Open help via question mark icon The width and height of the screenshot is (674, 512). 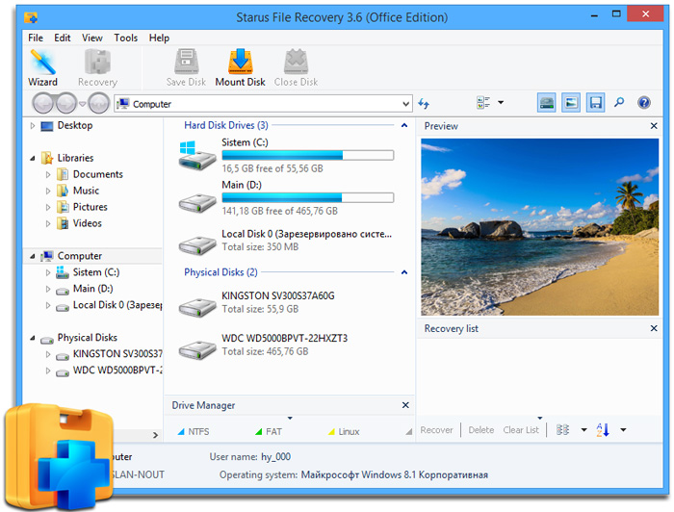[643, 103]
